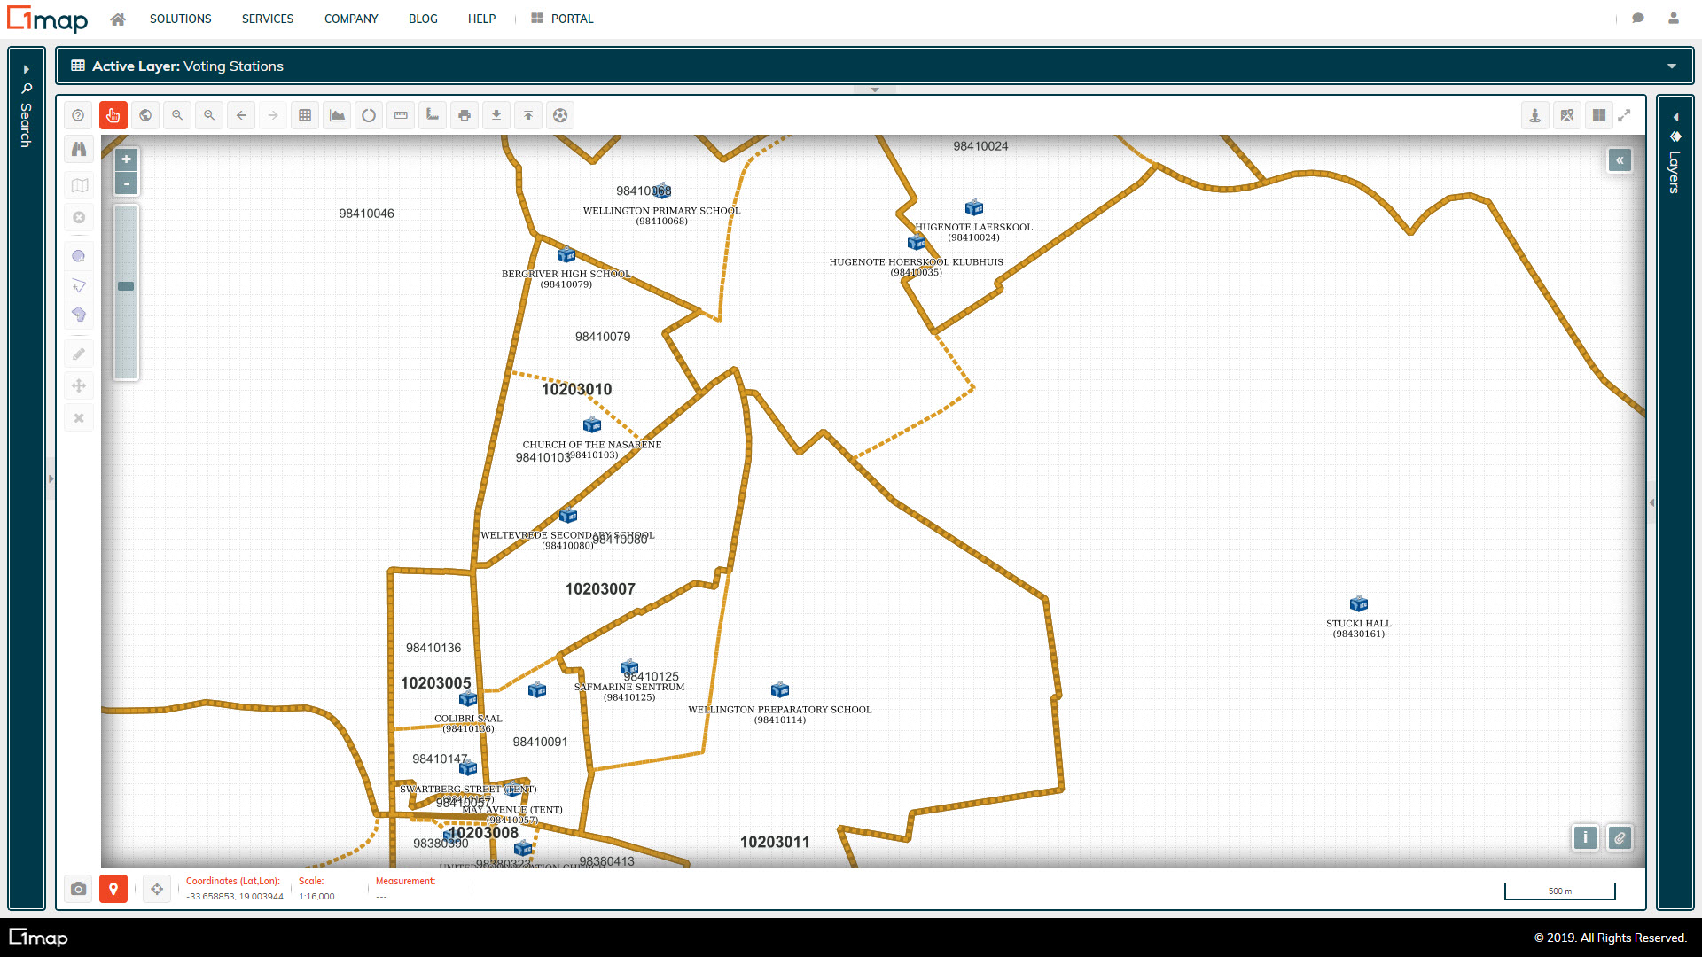Click the small collapse arrow below header

point(875,89)
